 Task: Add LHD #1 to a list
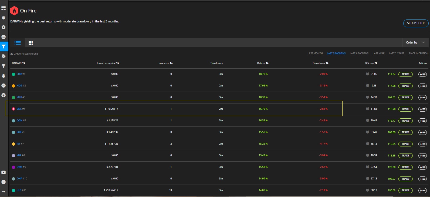pyautogui.click(x=422, y=74)
